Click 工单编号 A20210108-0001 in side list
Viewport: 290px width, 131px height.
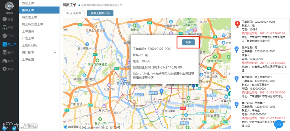coord(258,81)
